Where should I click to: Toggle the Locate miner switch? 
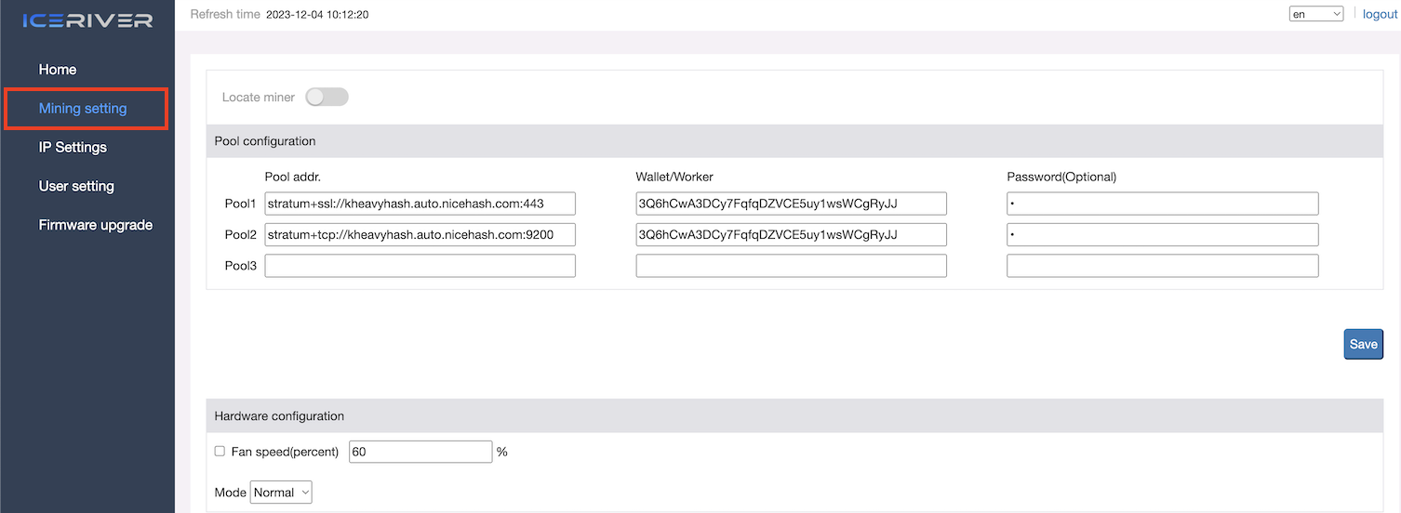(x=327, y=97)
